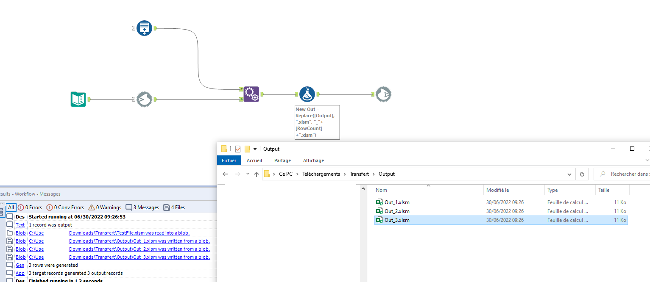This screenshot has height=282, width=650.
Task: Click the refresh icon in Explorer address bar
Action: 582,174
